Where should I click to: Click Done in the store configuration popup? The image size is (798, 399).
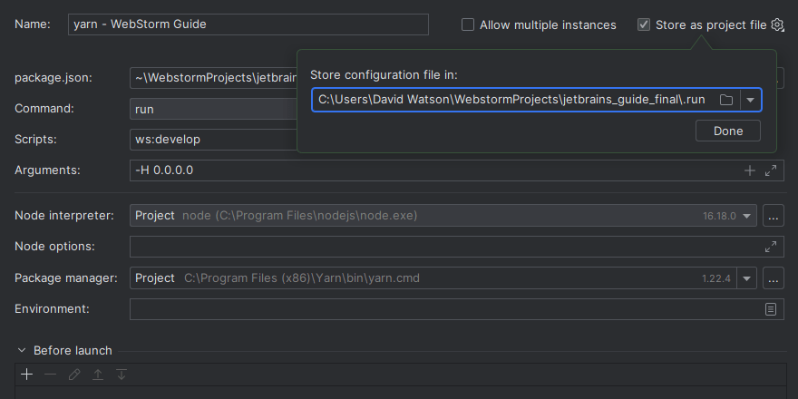[x=728, y=131]
